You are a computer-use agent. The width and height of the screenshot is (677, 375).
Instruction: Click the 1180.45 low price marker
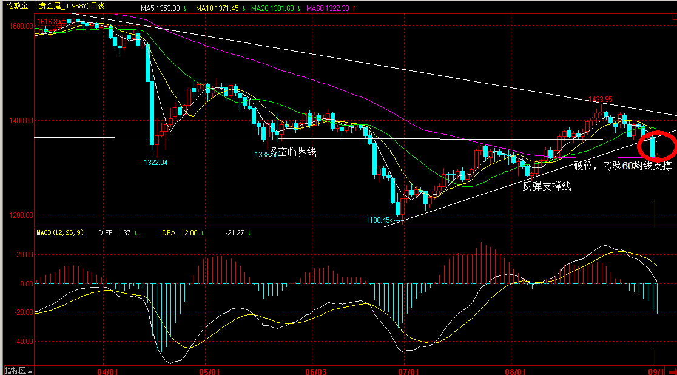click(x=379, y=220)
